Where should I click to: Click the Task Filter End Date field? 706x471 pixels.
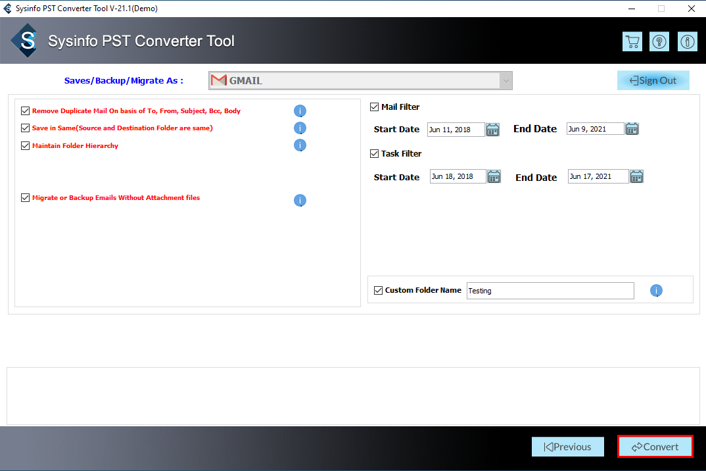[598, 177]
